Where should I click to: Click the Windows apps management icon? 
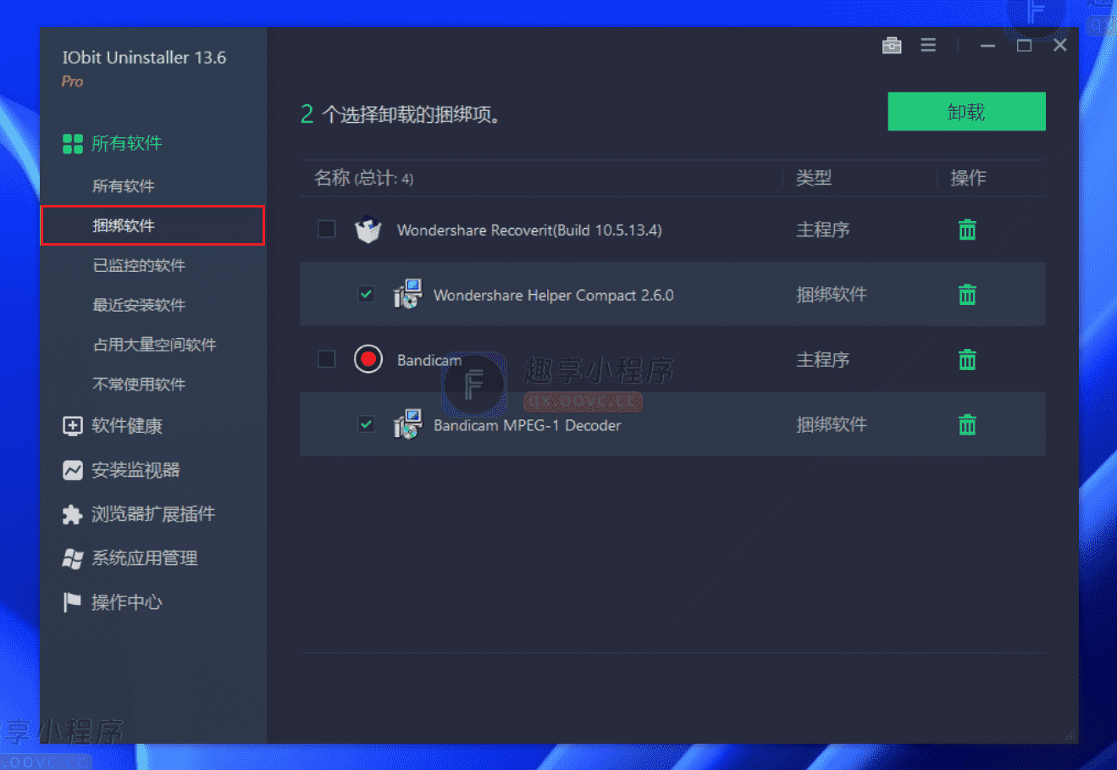pos(73,558)
